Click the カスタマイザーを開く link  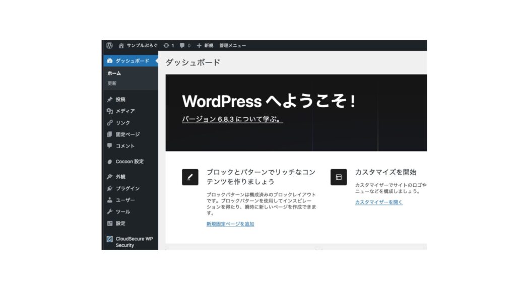[x=379, y=202]
